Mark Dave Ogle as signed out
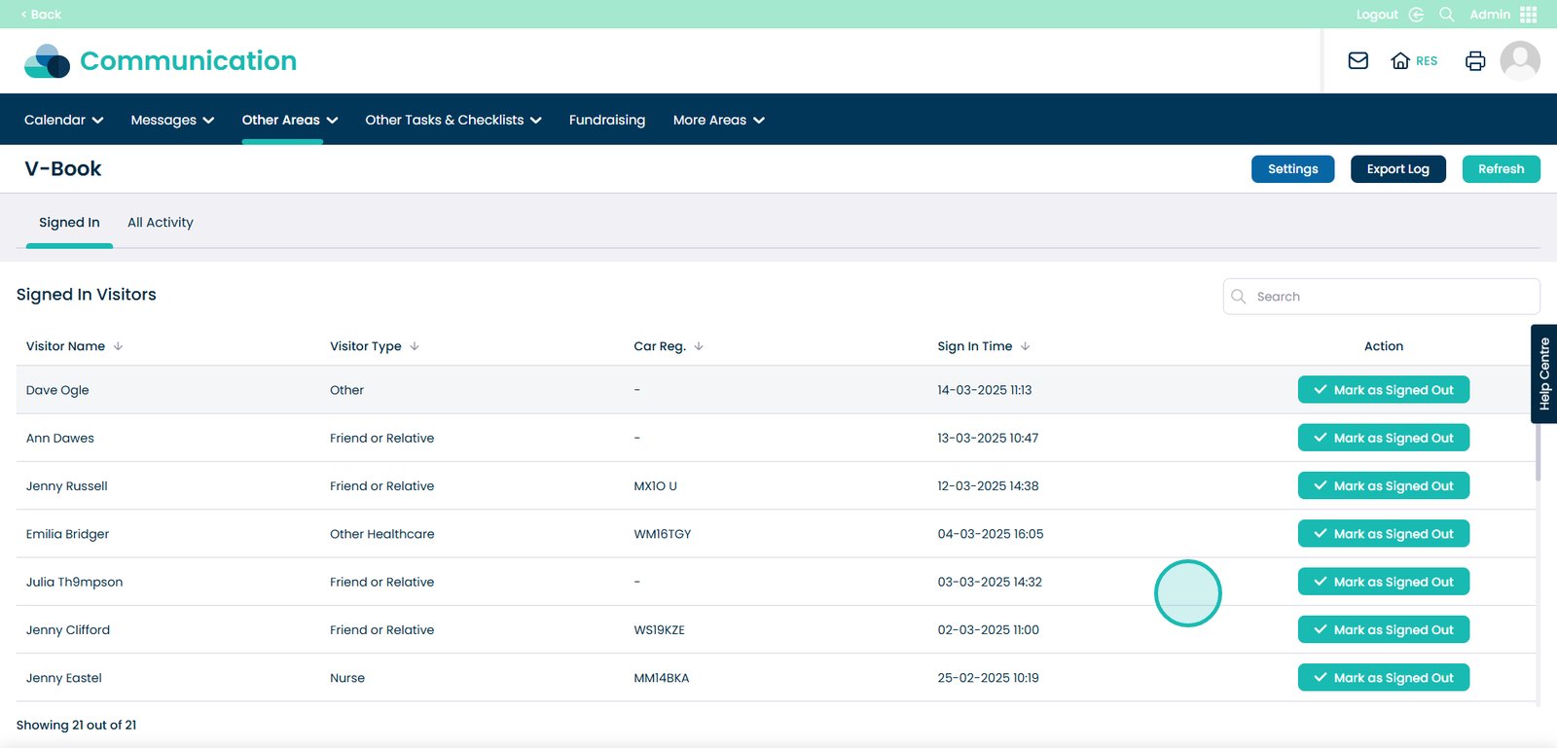The image size is (1557, 748). click(x=1383, y=390)
